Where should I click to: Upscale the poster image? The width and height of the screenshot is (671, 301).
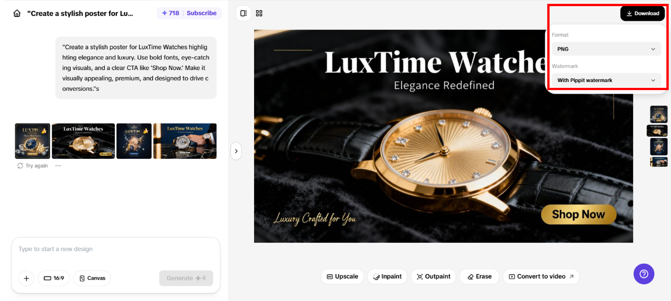pos(342,276)
